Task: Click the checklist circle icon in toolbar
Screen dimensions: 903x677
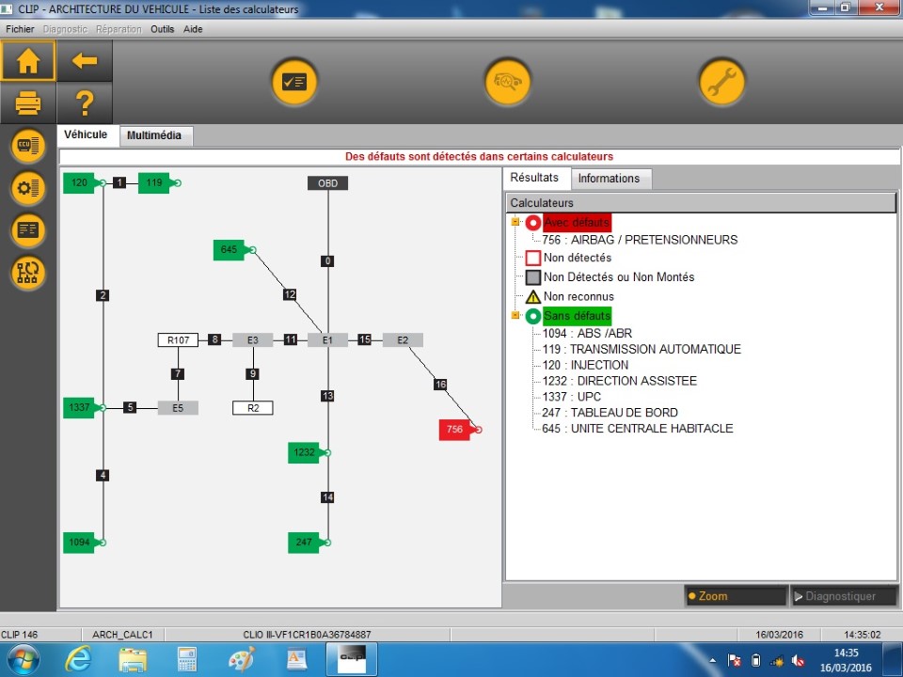Action: [294, 82]
